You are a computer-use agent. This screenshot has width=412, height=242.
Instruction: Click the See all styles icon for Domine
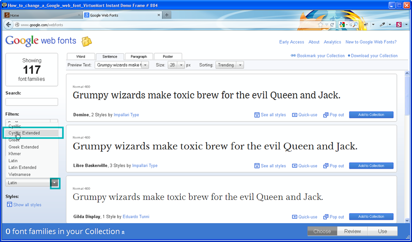click(x=257, y=115)
